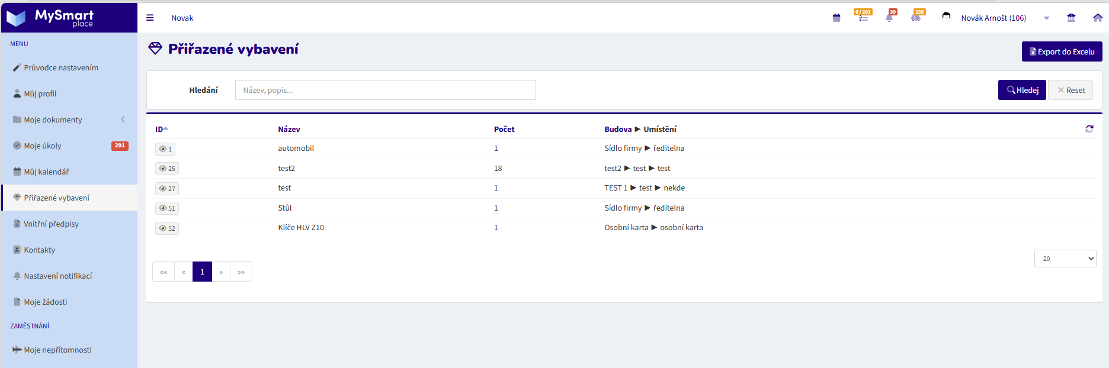Go to first page of pagination
1109x368 pixels.
(164, 272)
